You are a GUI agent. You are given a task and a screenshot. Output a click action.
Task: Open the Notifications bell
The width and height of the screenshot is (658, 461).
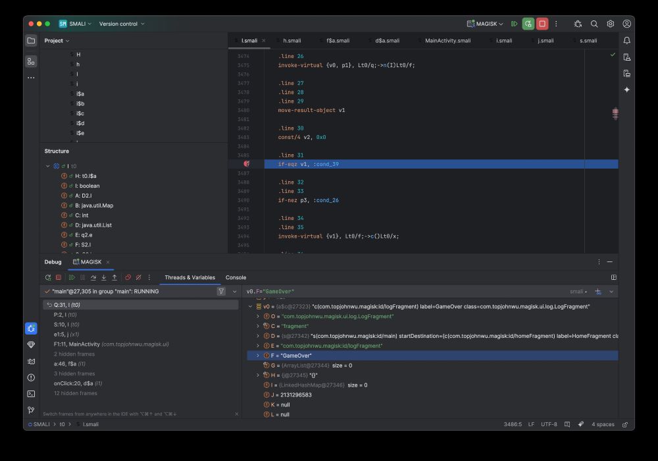pos(626,41)
